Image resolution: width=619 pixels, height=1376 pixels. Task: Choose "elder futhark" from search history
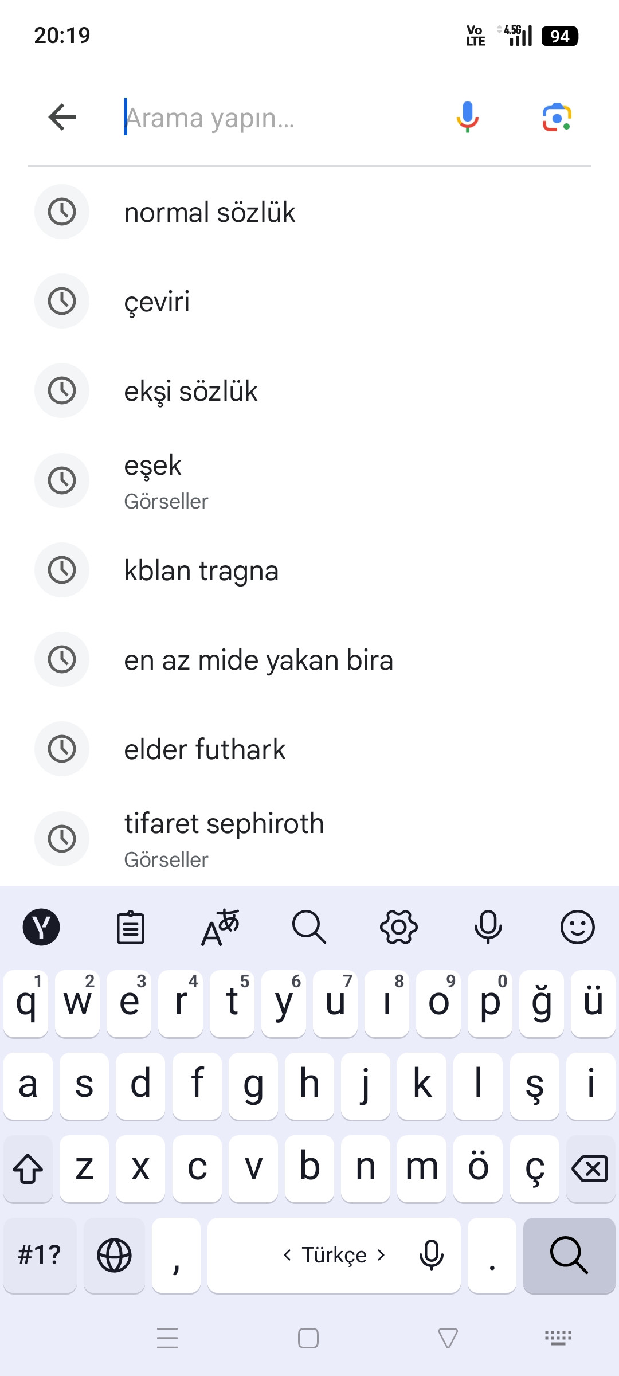[x=205, y=749]
